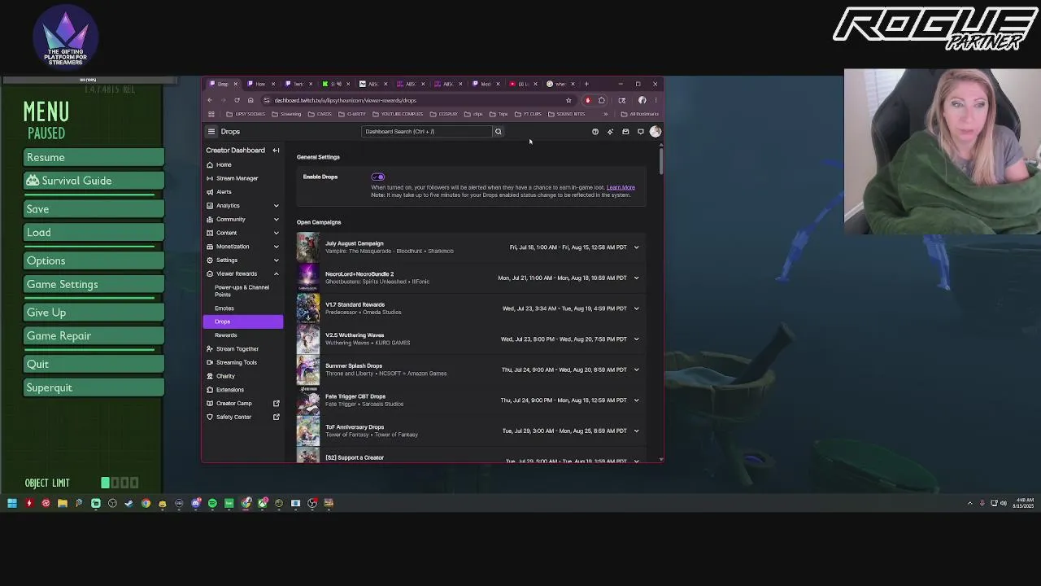
Task: Click Resume in the paused game menu
Action: [x=94, y=157]
